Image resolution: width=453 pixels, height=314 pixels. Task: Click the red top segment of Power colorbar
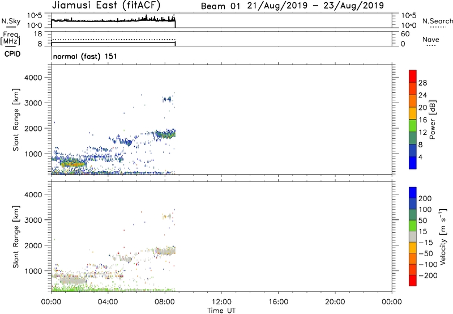(x=413, y=76)
